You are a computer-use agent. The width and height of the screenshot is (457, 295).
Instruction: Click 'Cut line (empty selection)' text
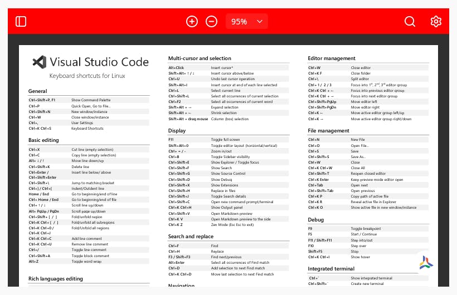[93, 149]
